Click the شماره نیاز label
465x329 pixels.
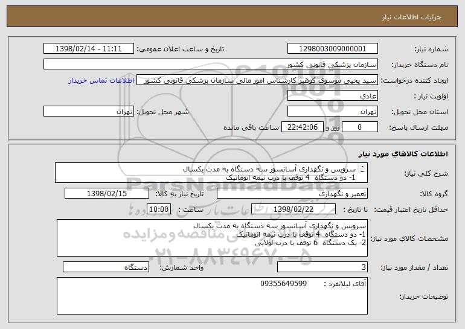click(431, 49)
